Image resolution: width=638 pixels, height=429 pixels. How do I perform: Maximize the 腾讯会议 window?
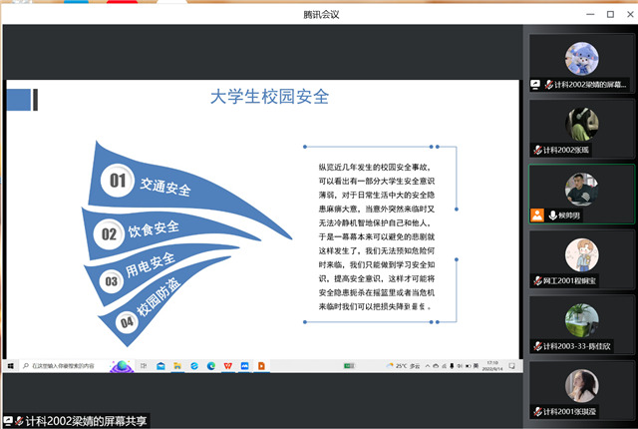tap(610, 14)
